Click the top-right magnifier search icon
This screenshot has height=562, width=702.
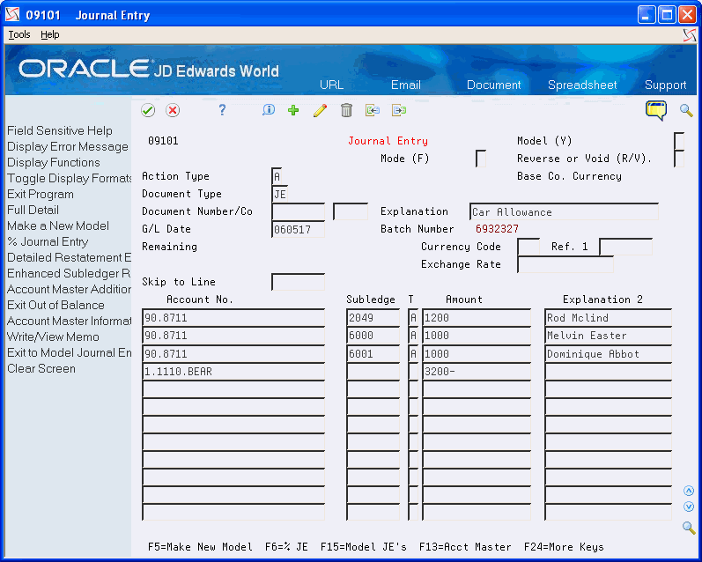pyautogui.click(x=686, y=110)
